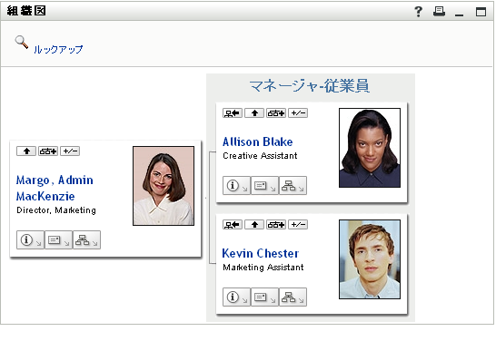496x341 pixels.
Task: Expand relationships on Kevin Chester card
Action: point(276,225)
